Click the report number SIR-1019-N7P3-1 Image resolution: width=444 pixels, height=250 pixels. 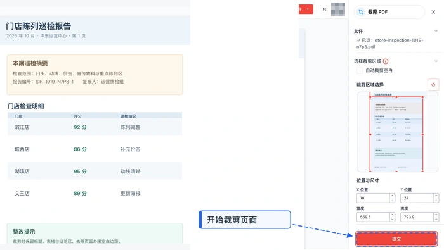click(55, 82)
